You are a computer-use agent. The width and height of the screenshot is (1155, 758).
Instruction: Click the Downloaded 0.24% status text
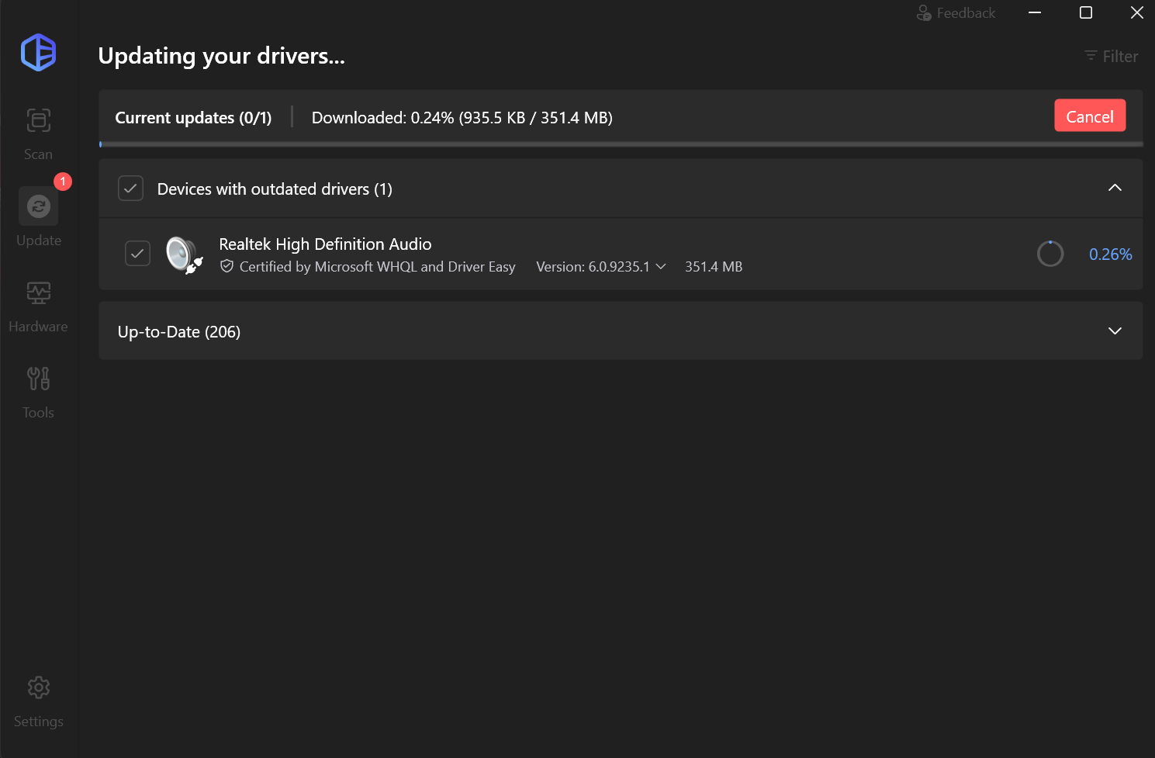(x=462, y=118)
